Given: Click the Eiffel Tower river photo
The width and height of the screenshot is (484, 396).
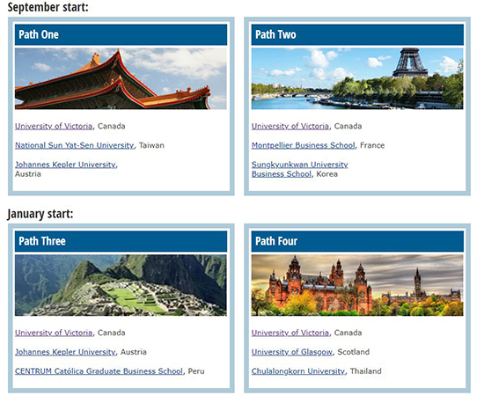Looking at the screenshot, I should tap(357, 78).
